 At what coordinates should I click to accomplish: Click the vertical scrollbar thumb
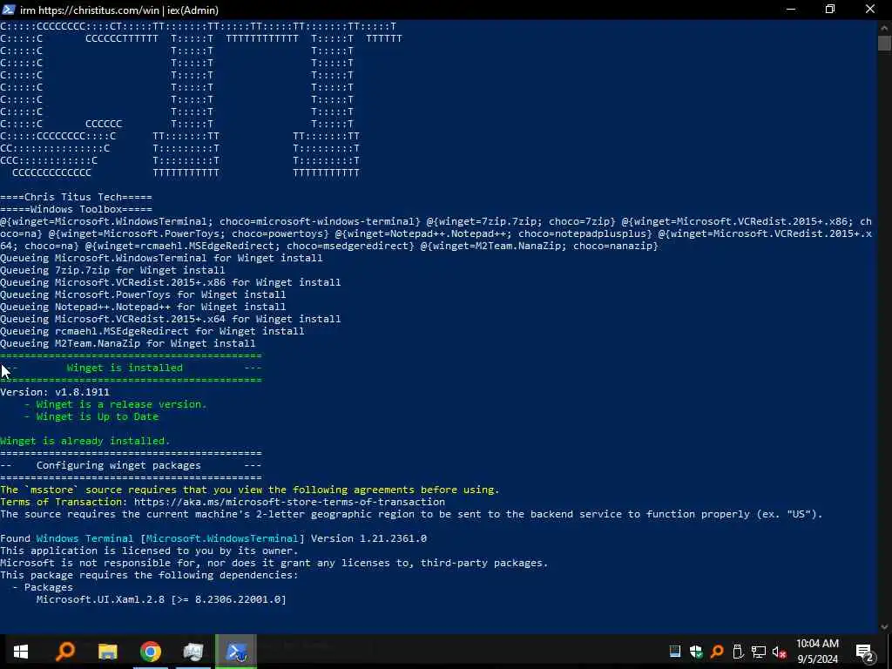point(885,44)
